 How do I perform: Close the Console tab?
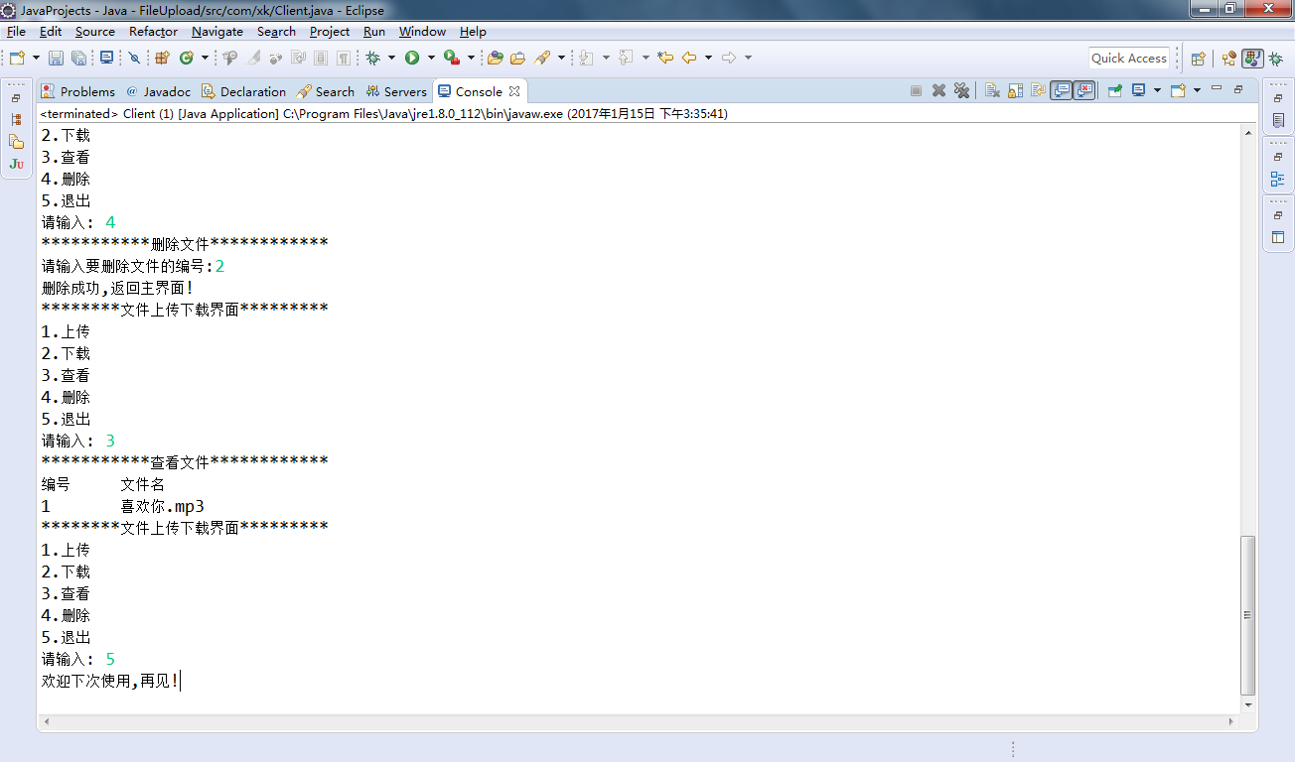[x=514, y=91]
